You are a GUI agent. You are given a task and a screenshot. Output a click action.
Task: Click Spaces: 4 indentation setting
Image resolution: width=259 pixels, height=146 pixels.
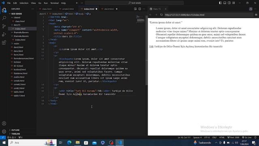click(197, 137)
